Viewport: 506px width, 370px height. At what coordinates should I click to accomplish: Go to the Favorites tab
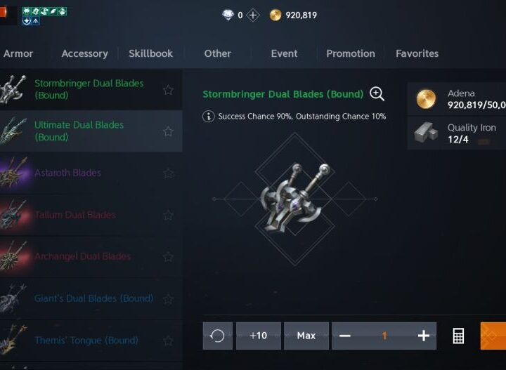coord(417,53)
